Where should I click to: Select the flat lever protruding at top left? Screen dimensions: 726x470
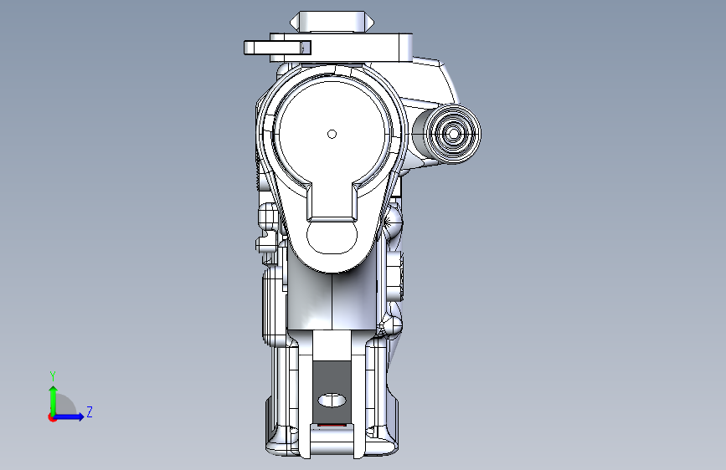[x=277, y=48]
